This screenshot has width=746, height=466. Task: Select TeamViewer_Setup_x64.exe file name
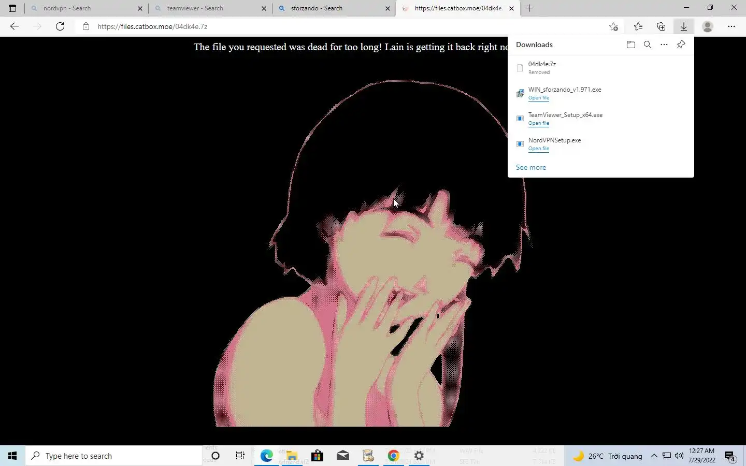click(x=565, y=115)
